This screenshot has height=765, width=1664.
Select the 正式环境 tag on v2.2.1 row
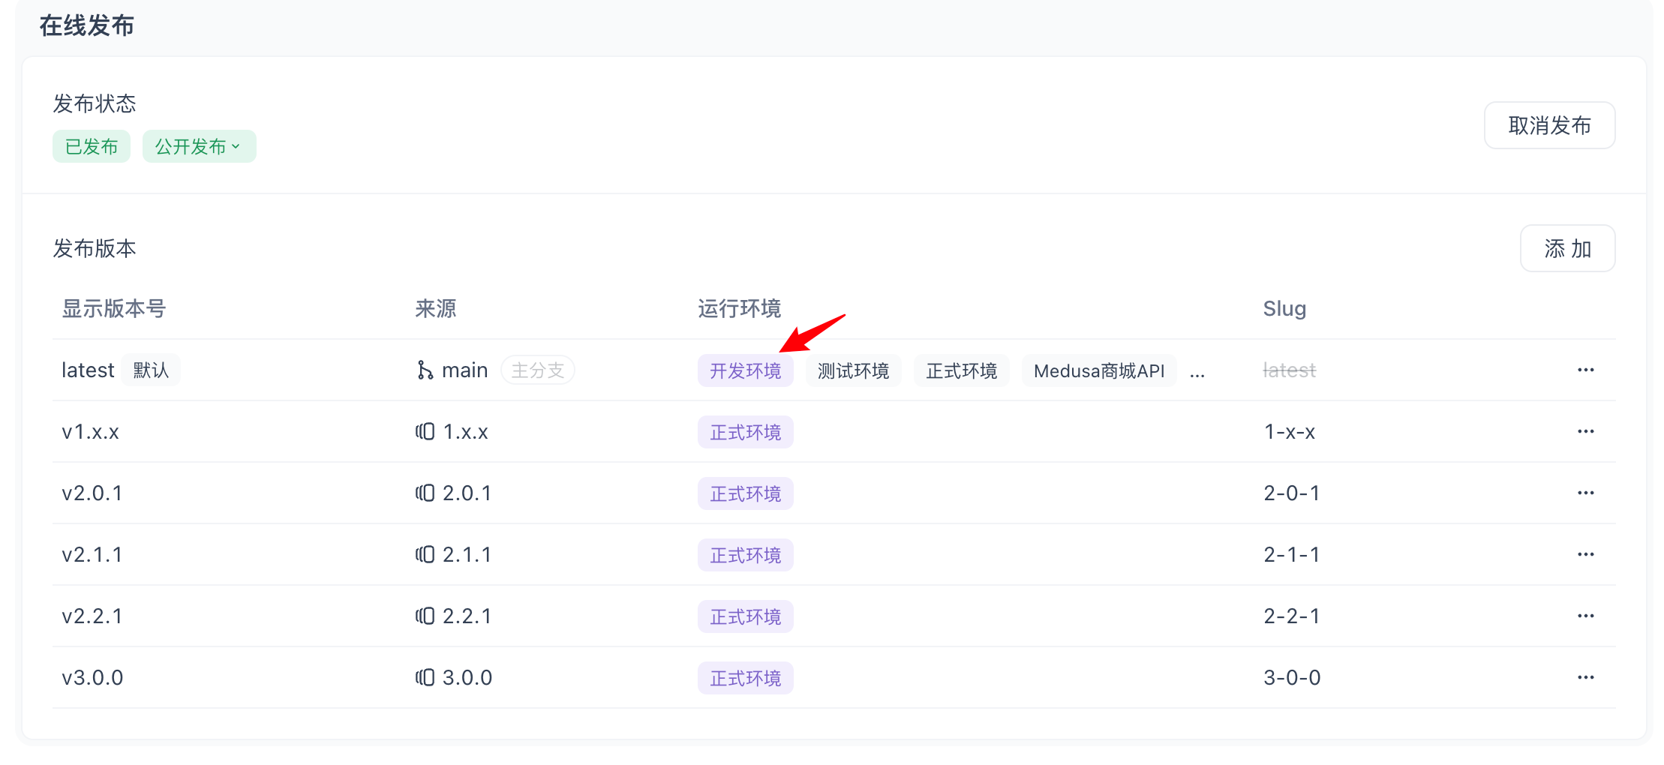coord(745,616)
